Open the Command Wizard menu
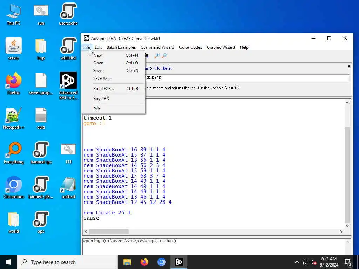 click(x=157, y=47)
